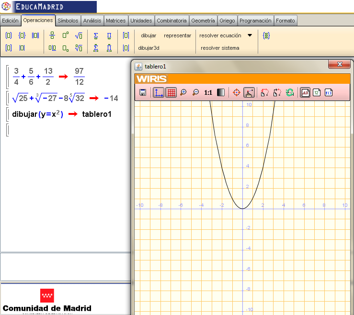The image size is (354, 315).
Task: Insert a summation symbol
Action: click(x=96, y=35)
